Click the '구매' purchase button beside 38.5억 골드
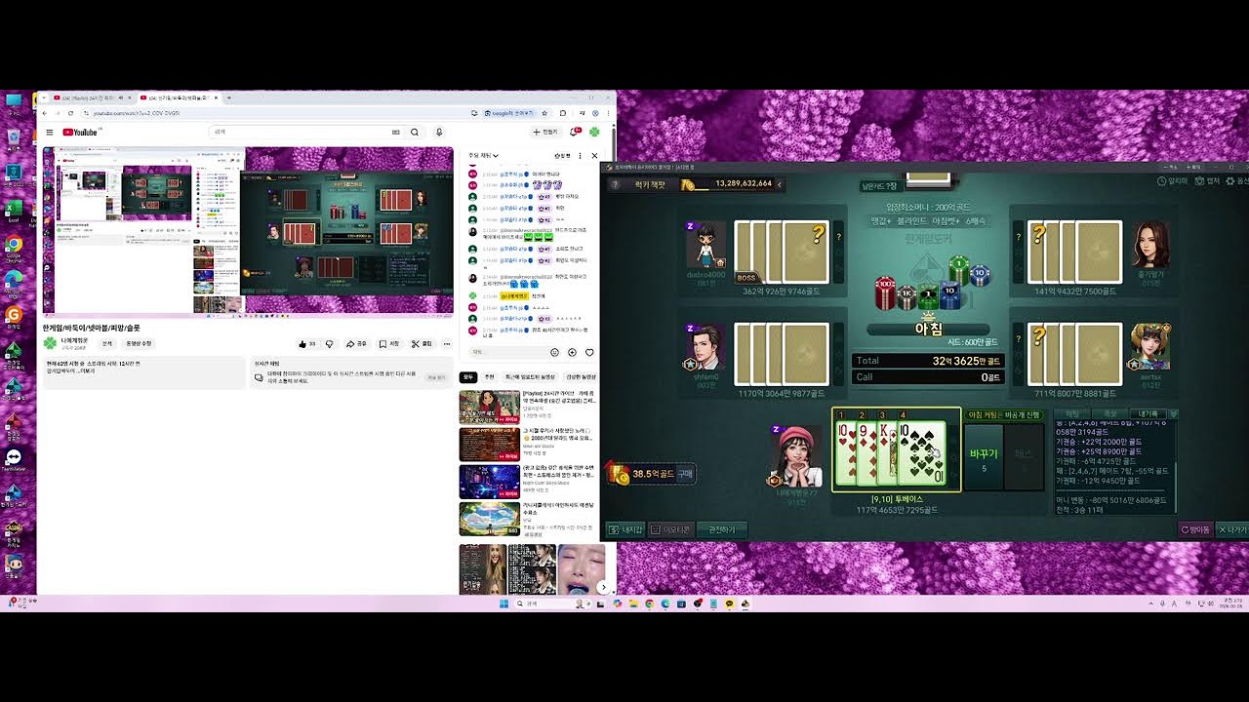The width and height of the screenshot is (1249, 702). tap(685, 474)
